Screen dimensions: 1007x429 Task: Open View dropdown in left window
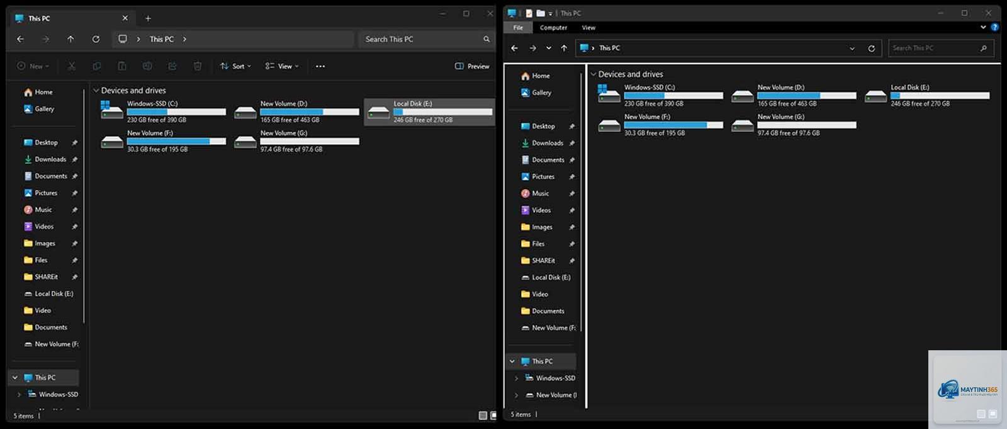point(282,66)
